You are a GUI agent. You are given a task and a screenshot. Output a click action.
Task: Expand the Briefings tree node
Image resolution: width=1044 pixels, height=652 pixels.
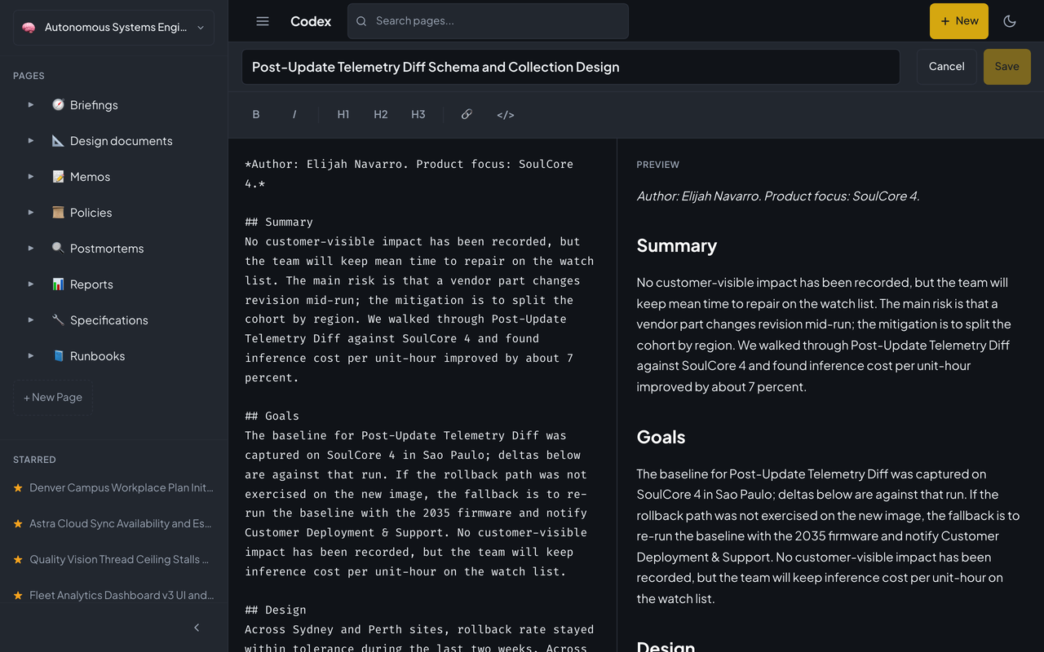[31, 105]
